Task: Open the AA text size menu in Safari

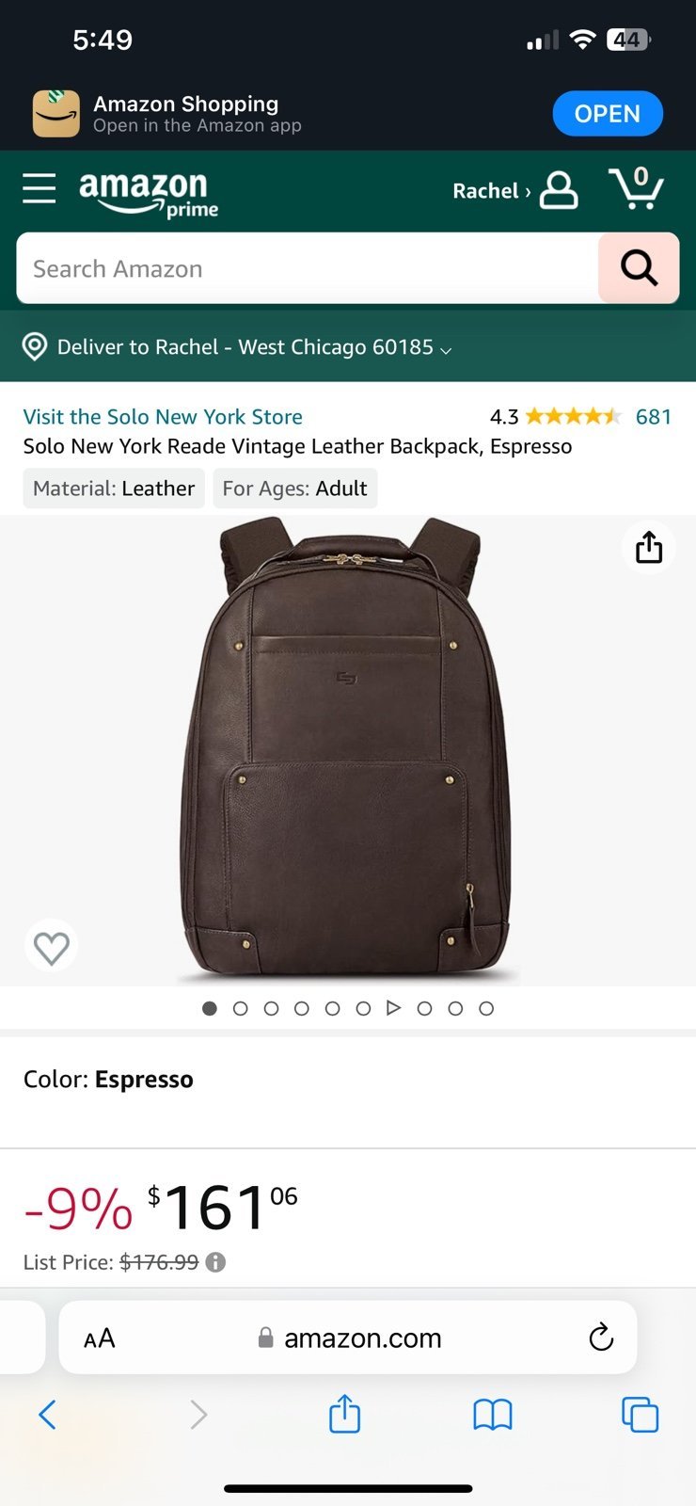Action: (x=100, y=1338)
